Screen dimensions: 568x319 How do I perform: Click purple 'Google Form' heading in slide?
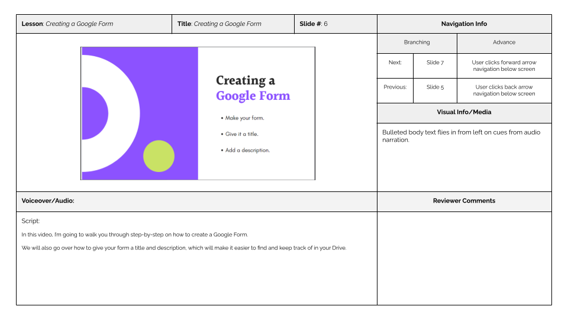(253, 96)
